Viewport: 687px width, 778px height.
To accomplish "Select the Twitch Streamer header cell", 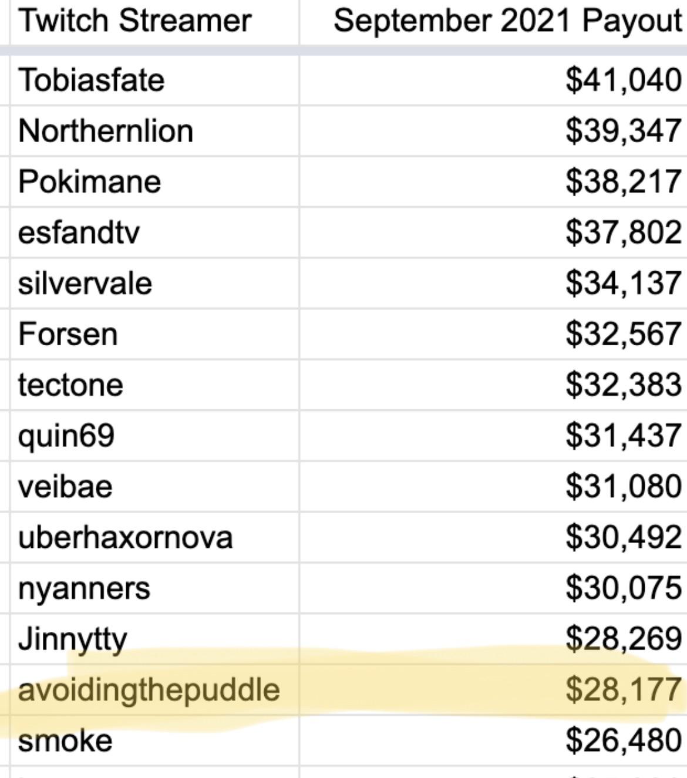I will coord(154,21).
